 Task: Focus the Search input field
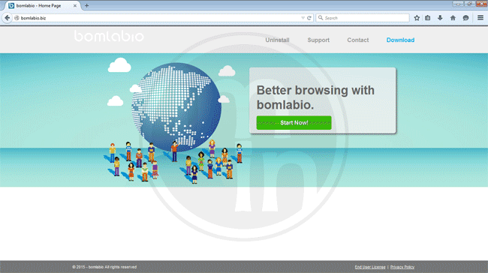coord(363,18)
